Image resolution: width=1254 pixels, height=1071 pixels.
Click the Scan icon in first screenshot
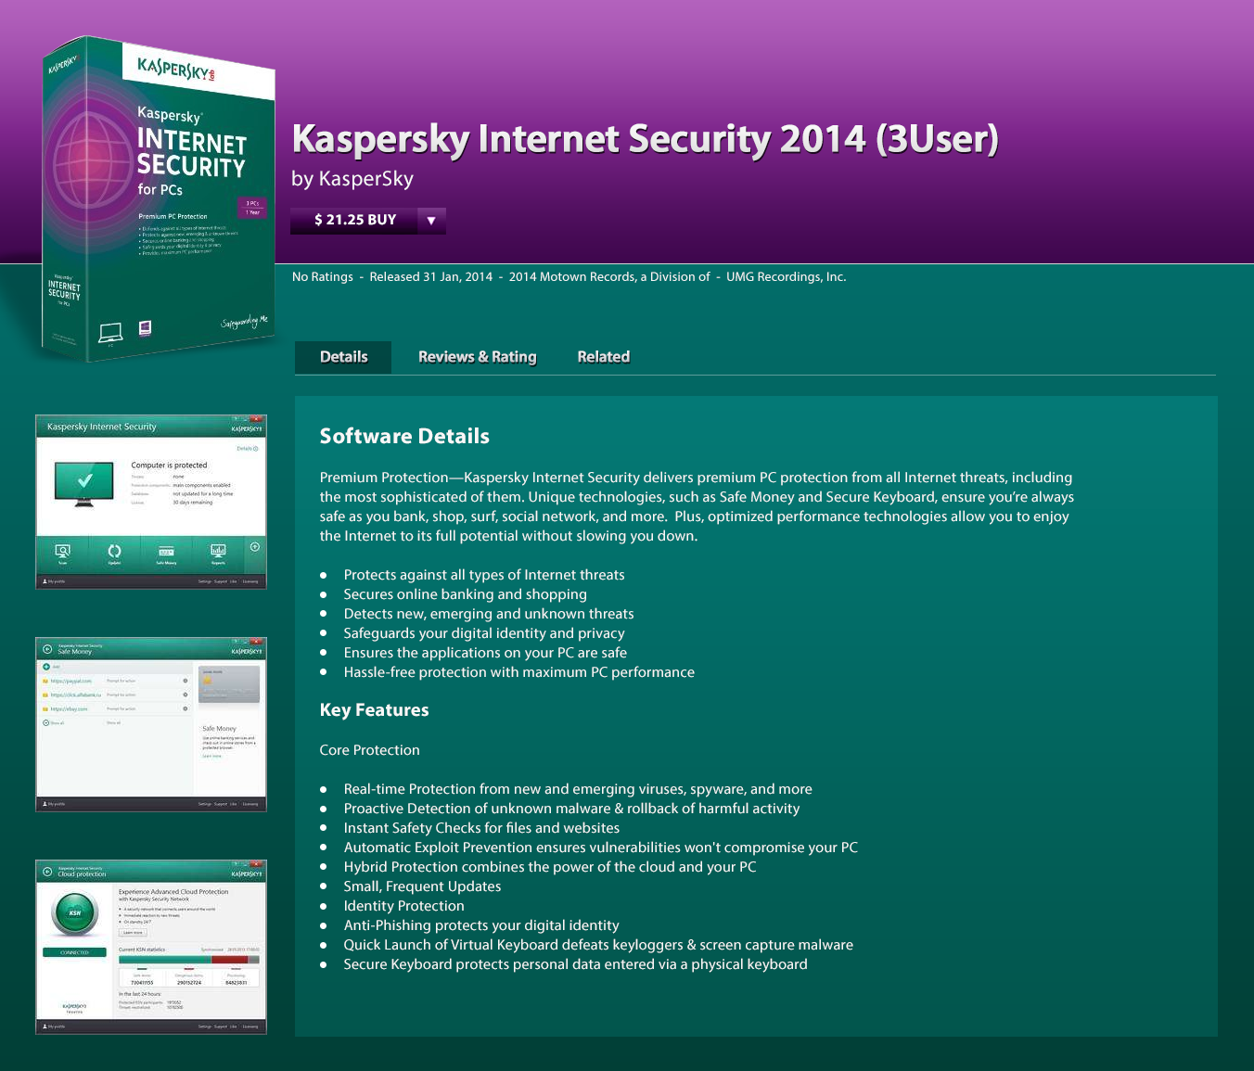[x=62, y=554]
